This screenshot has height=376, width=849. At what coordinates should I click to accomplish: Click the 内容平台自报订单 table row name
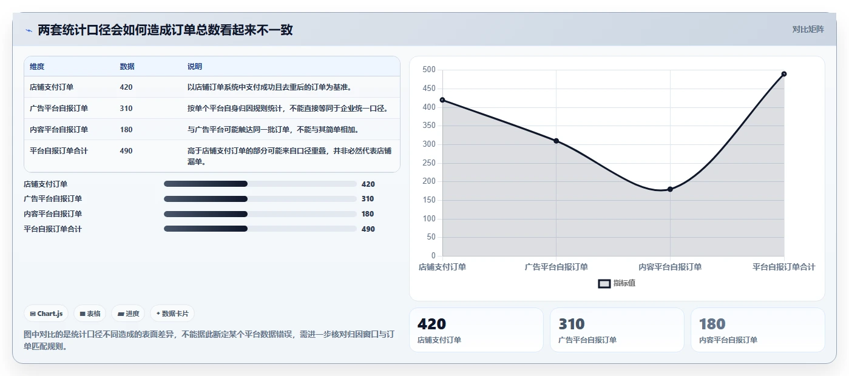59,130
